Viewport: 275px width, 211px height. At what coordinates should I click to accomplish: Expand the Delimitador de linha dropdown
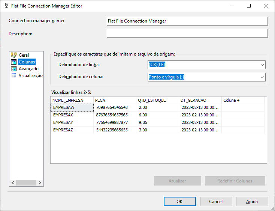262,65
